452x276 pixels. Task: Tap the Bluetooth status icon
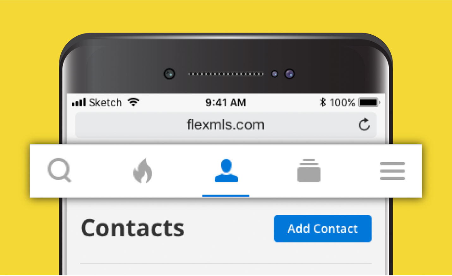point(322,102)
